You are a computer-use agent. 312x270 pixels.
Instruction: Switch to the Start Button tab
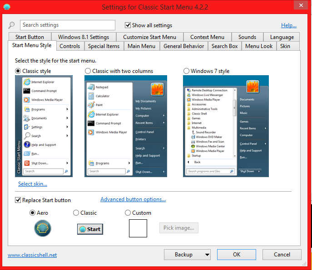[x=30, y=37]
